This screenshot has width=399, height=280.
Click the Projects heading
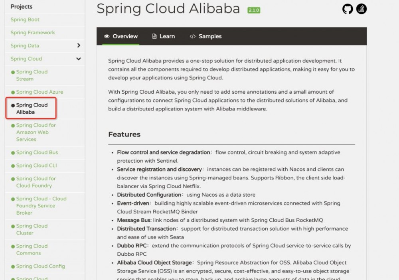coord(22,6)
